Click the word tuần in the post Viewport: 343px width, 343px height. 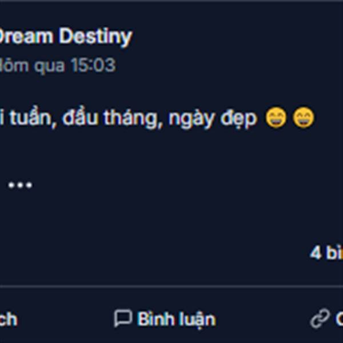(x=31, y=118)
